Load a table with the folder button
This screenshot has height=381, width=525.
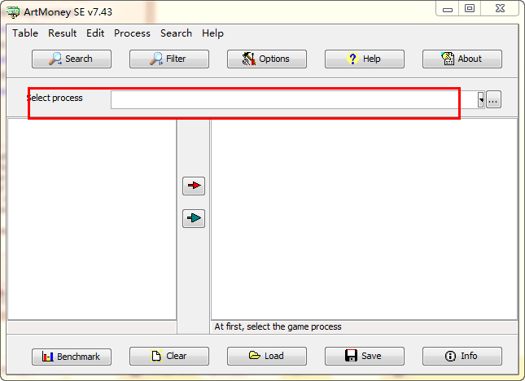266,356
